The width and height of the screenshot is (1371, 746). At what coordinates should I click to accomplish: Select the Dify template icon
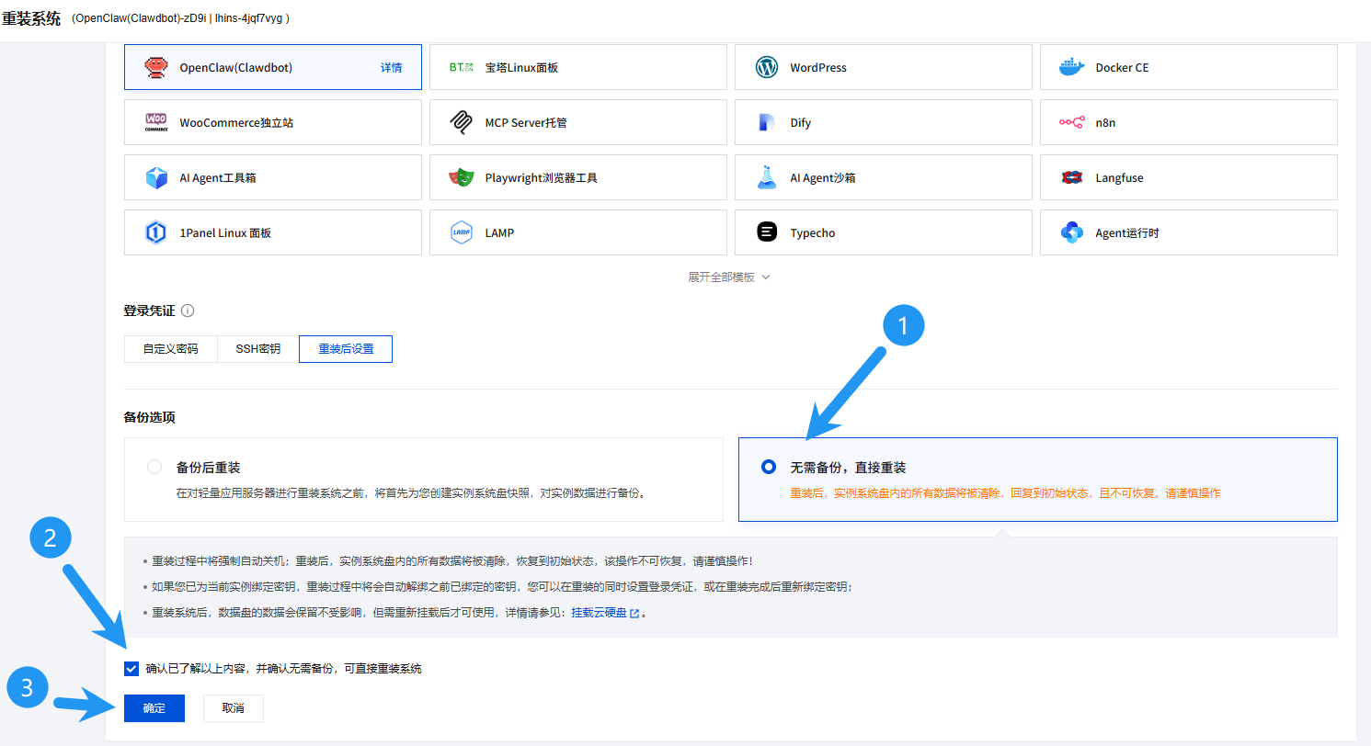[767, 122]
